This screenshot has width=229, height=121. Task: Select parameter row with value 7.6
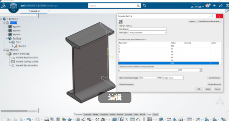click(169, 55)
